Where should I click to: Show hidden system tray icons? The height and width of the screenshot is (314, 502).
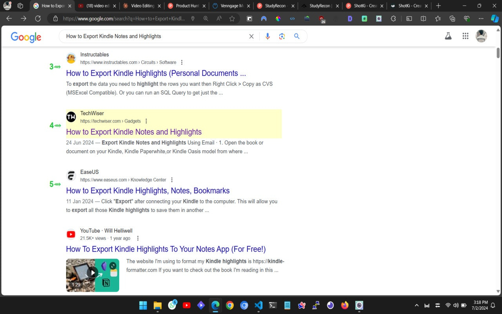[417, 305]
